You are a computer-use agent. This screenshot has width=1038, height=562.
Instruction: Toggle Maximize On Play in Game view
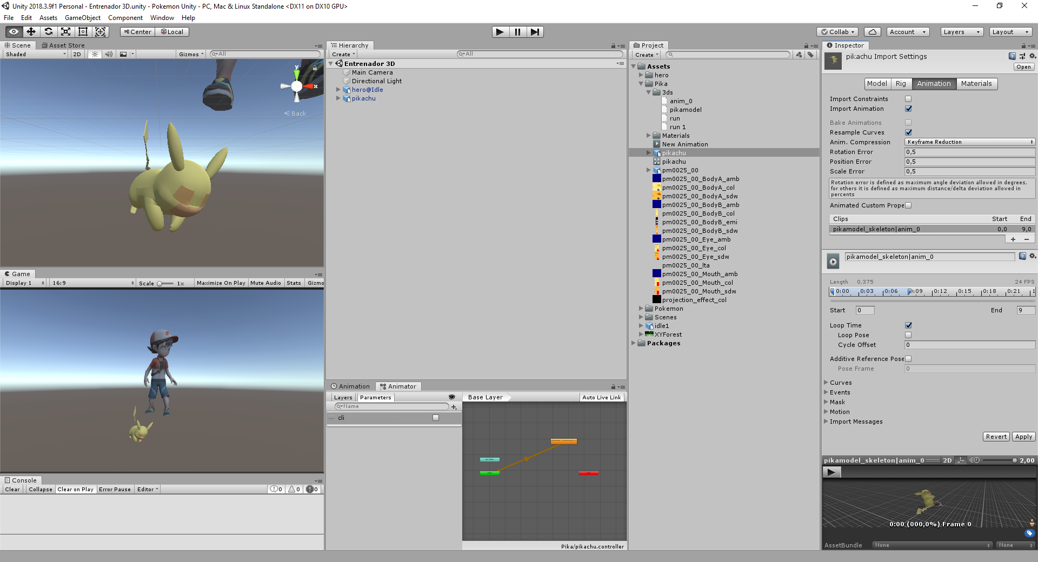(x=221, y=283)
